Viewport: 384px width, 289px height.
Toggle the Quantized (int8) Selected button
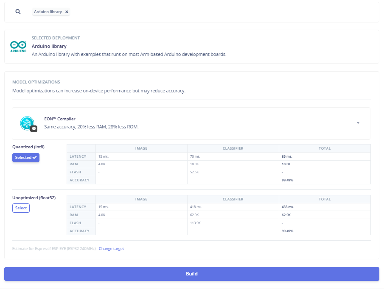26,158
